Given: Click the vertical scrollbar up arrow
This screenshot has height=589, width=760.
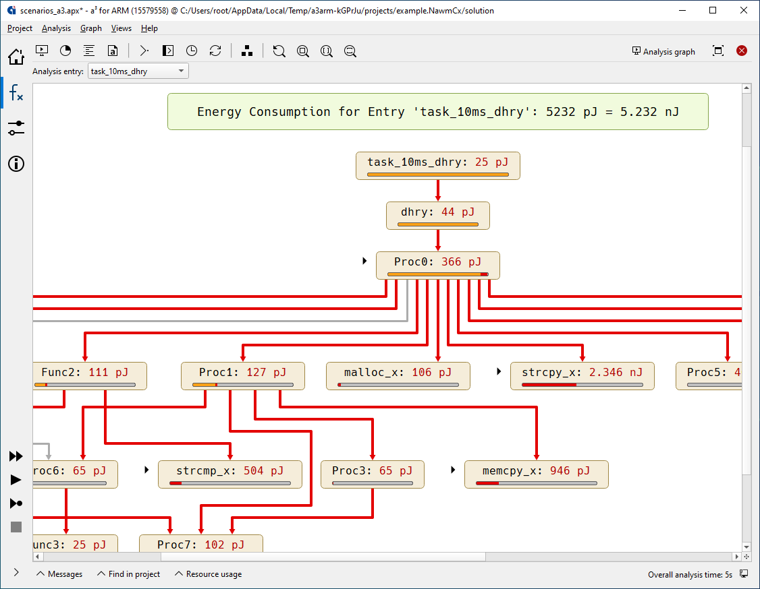Looking at the screenshot, I should [747, 88].
